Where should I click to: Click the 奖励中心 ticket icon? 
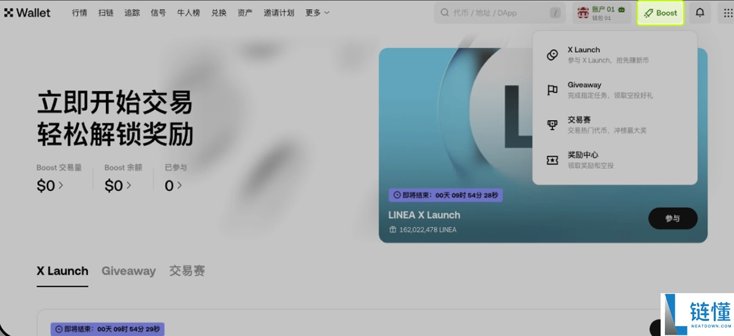(552, 160)
